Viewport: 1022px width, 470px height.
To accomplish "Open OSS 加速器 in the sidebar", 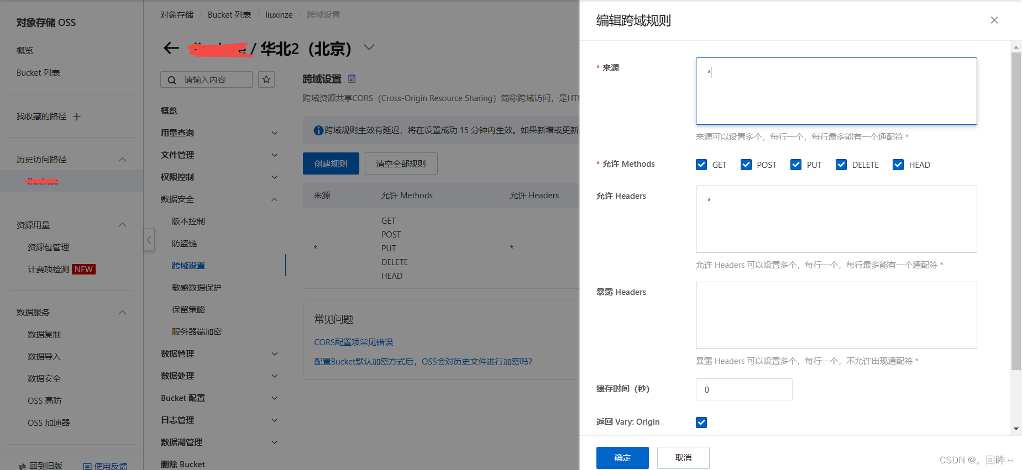I will coord(49,423).
